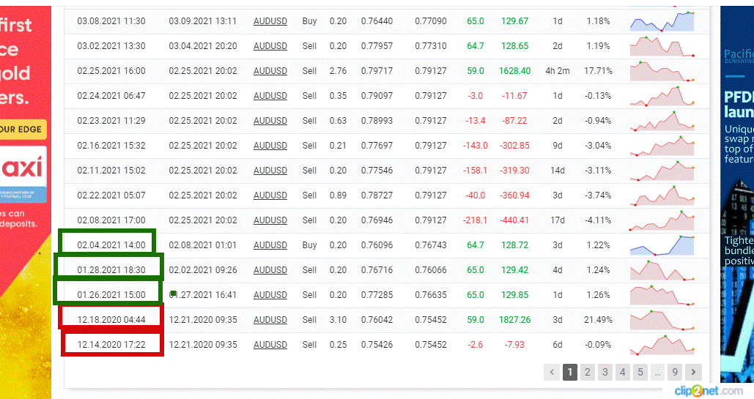Screen dimensions: 754x399
Task: Click the OUR EDGE yellow ad button
Action: tap(23, 130)
